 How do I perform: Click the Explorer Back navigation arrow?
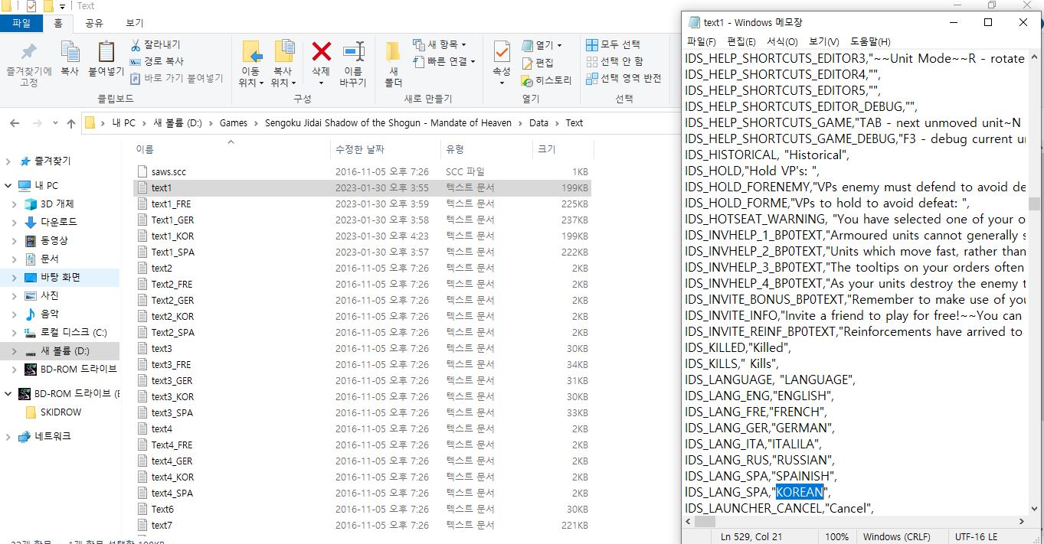tap(15, 123)
